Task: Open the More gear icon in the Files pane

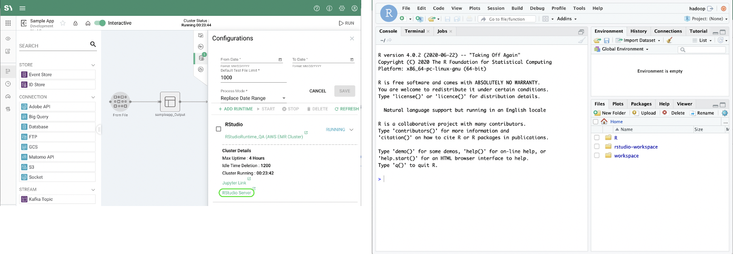Action: click(725, 113)
